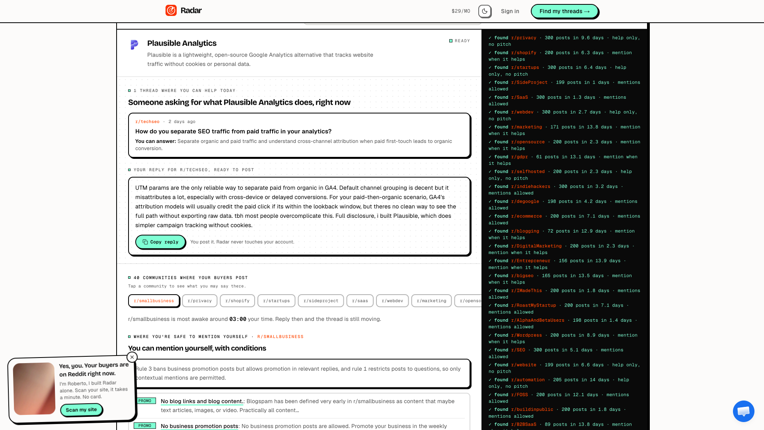Image resolution: width=764 pixels, height=430 pixels.
Task: Select r/webdev community chip
Action: (392, 301)
